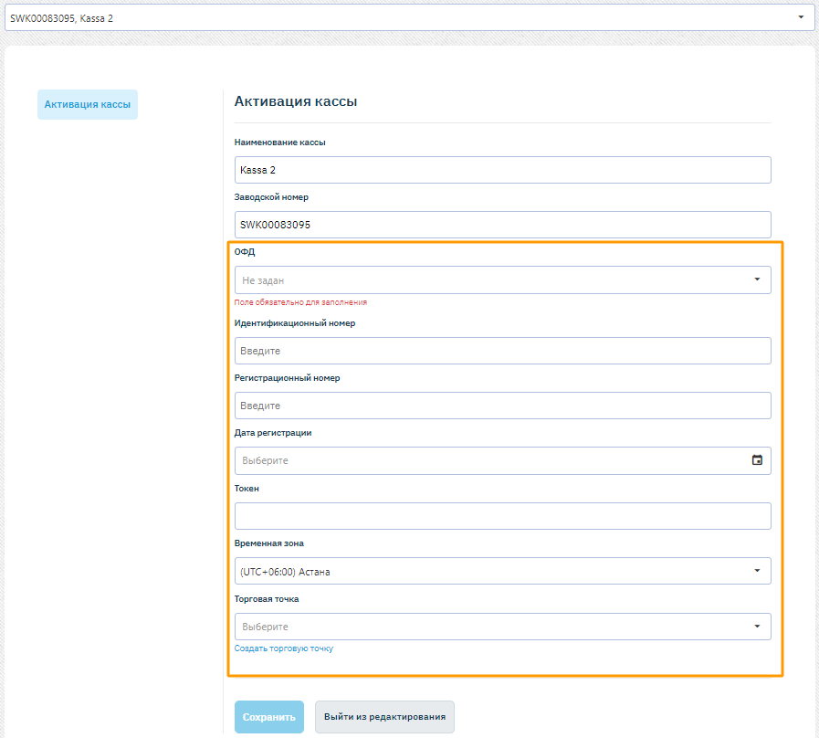Click the ОФД field label

[x=245, y=252]
